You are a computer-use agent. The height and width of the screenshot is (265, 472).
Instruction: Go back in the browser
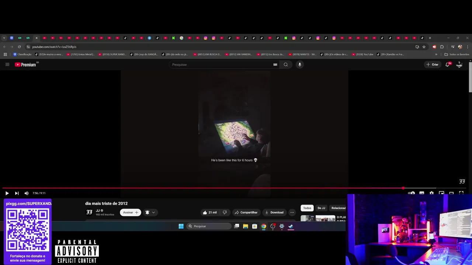4,47
